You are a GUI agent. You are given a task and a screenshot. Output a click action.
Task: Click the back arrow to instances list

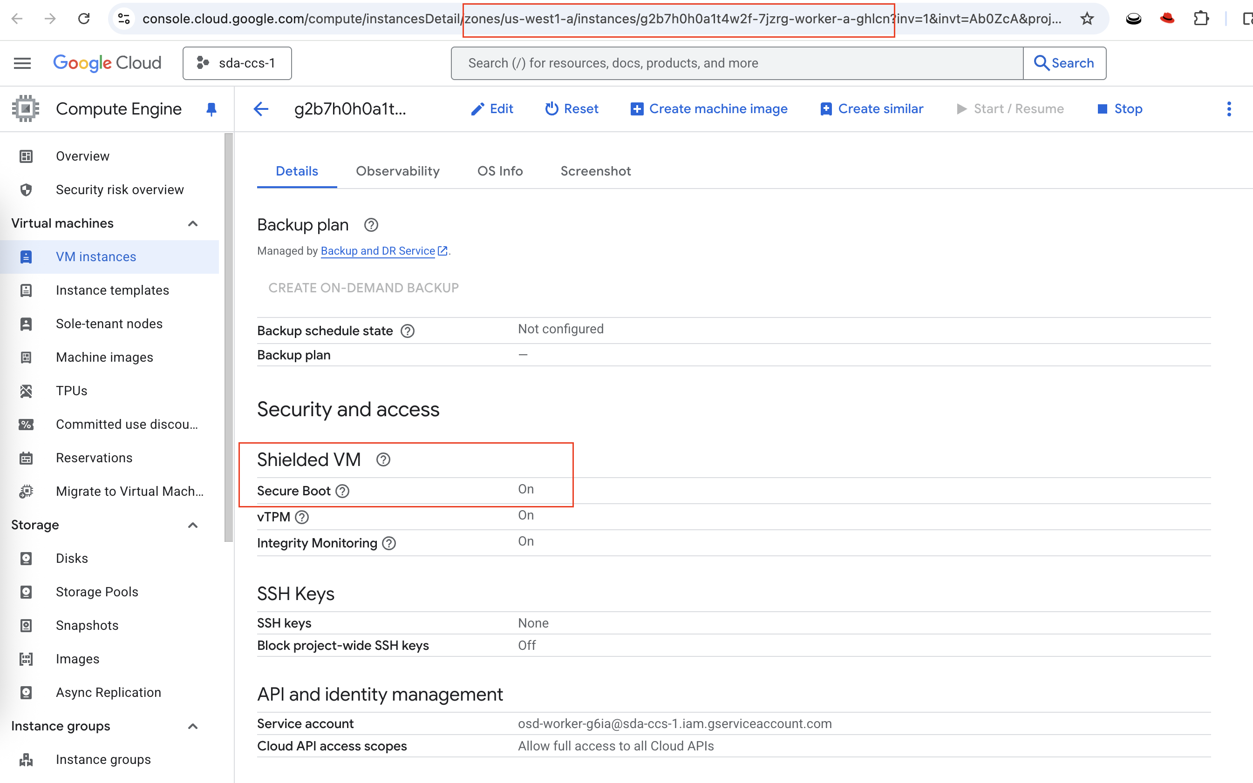click(x=261, y=109)
